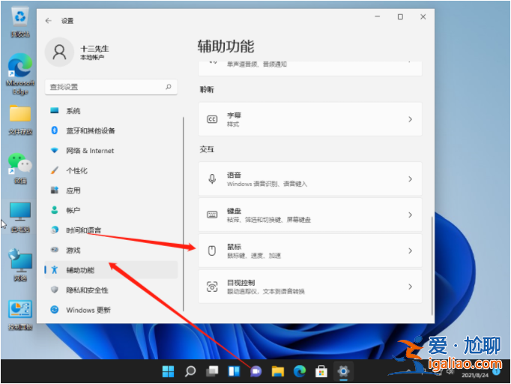Select 辅助功能 in the sidebar
The image size is (511, 384).
[111, 270]
